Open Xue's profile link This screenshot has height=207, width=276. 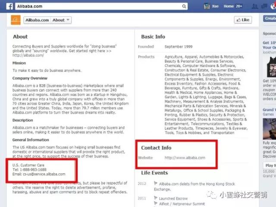pos(216,6)
